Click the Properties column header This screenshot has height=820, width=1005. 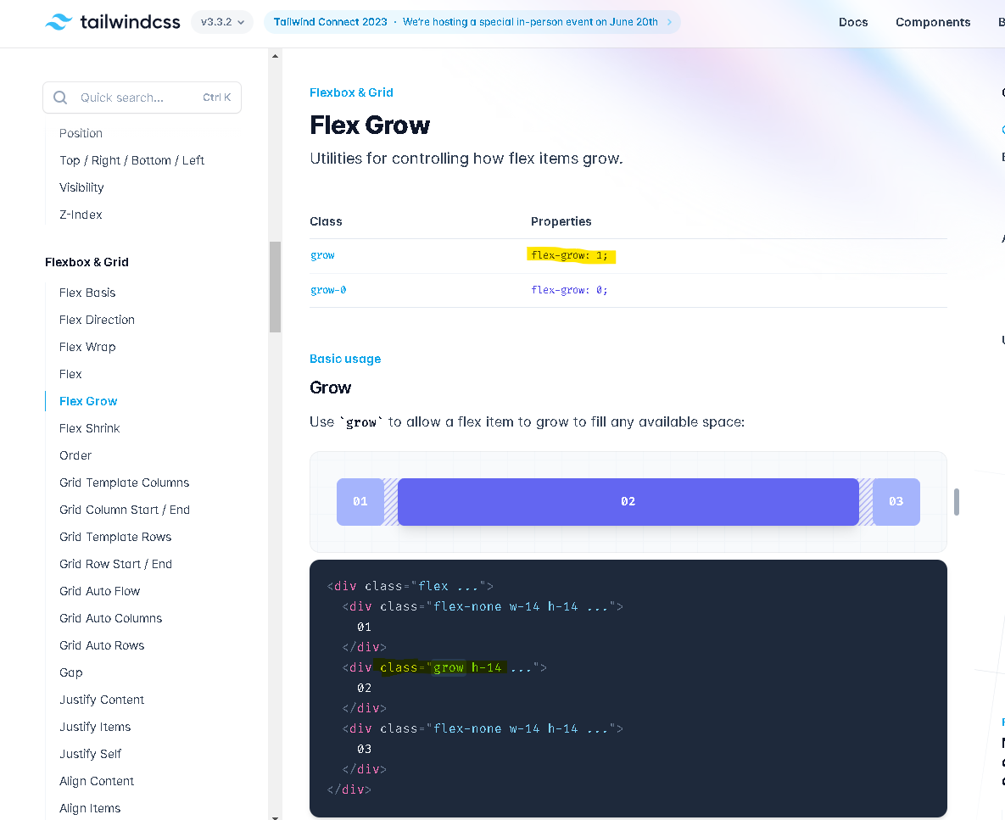(x=561, y=221)
